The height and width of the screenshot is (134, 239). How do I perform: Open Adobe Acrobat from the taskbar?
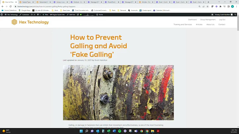click(158, 131)
